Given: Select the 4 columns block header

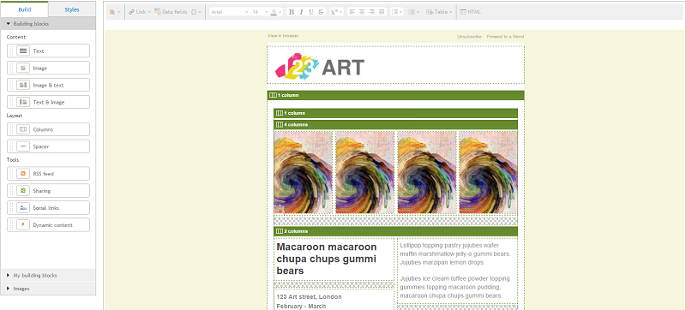Looking at the screenshot, I should click(396, 124).
